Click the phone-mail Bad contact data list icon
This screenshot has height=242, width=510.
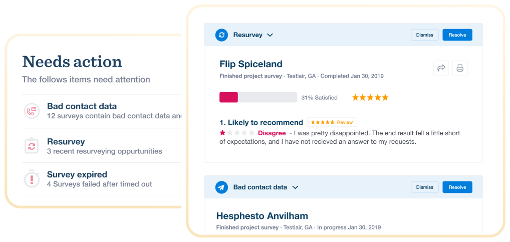32,111
